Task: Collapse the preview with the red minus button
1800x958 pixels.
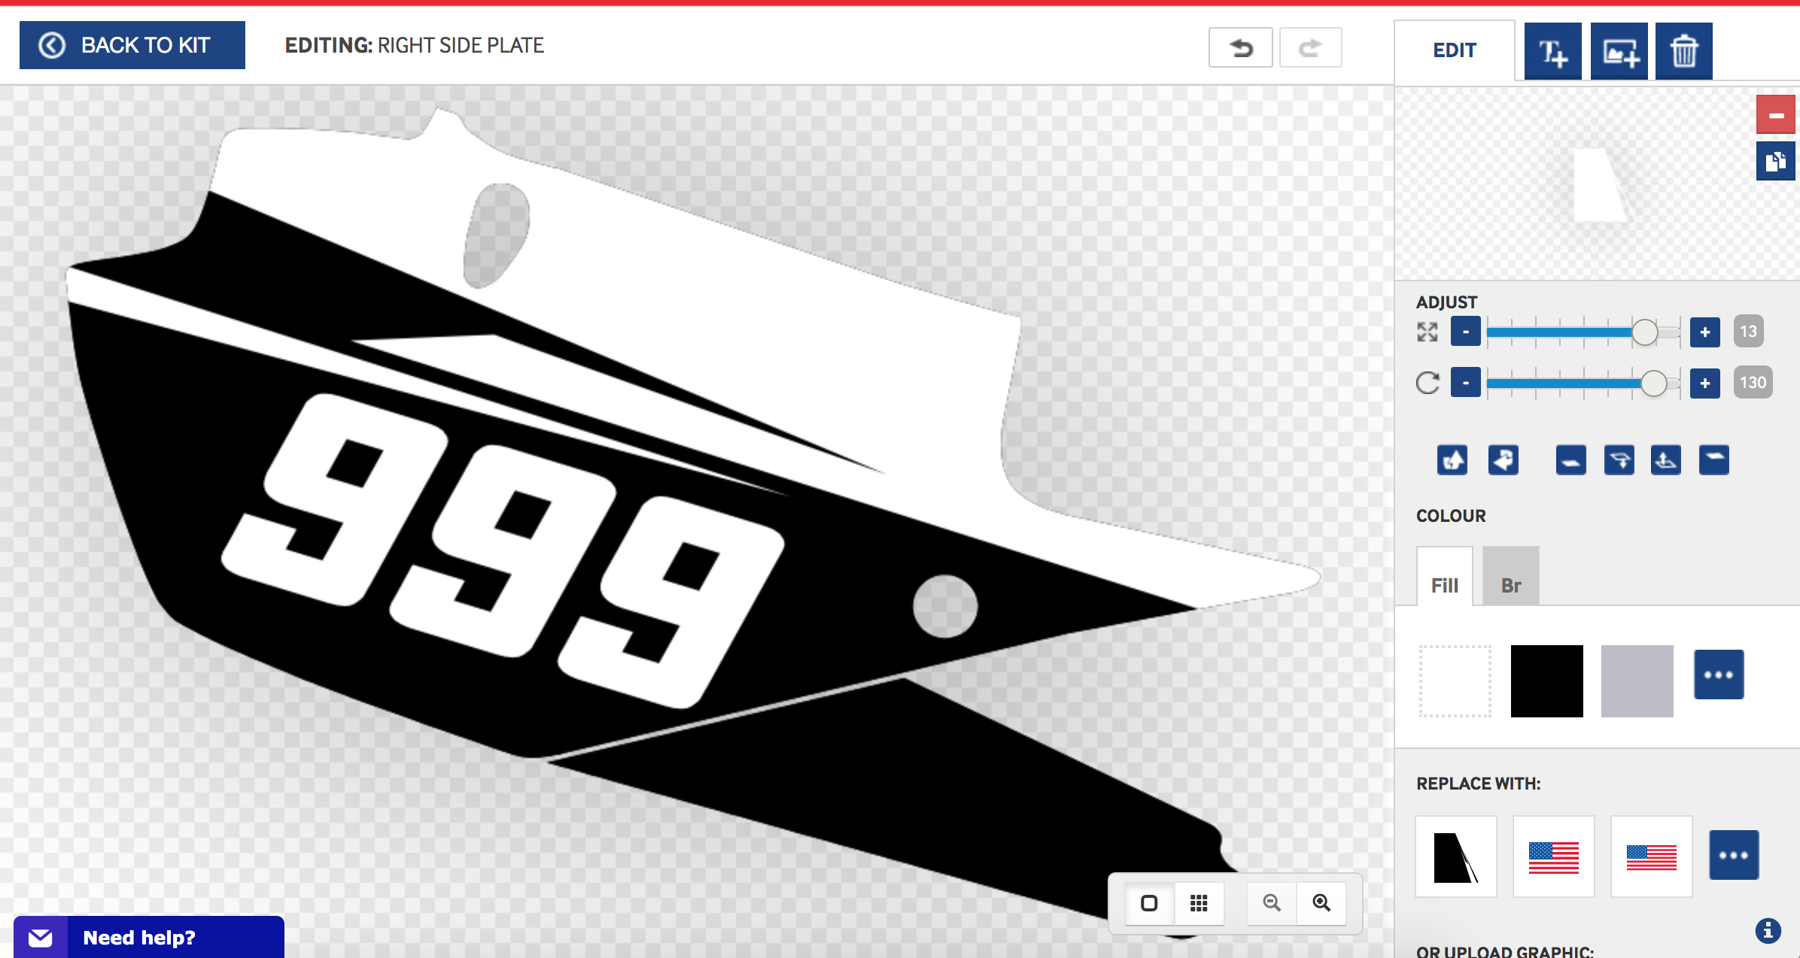Action: click(x=1775, y=115)
